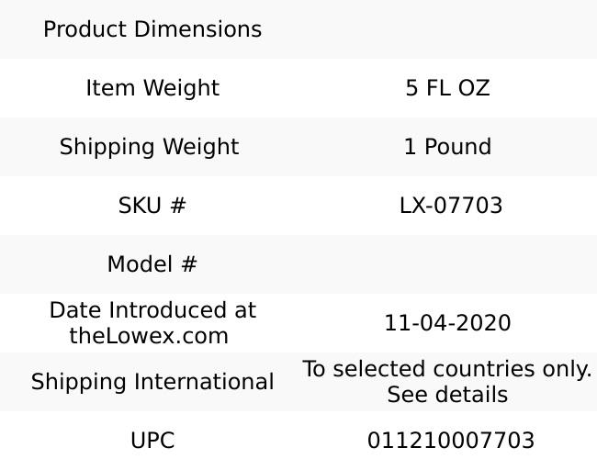Click the 'Date Introduced at' text line
The height and width of the screenshot is (470, 597).
[x=152, y=310]
